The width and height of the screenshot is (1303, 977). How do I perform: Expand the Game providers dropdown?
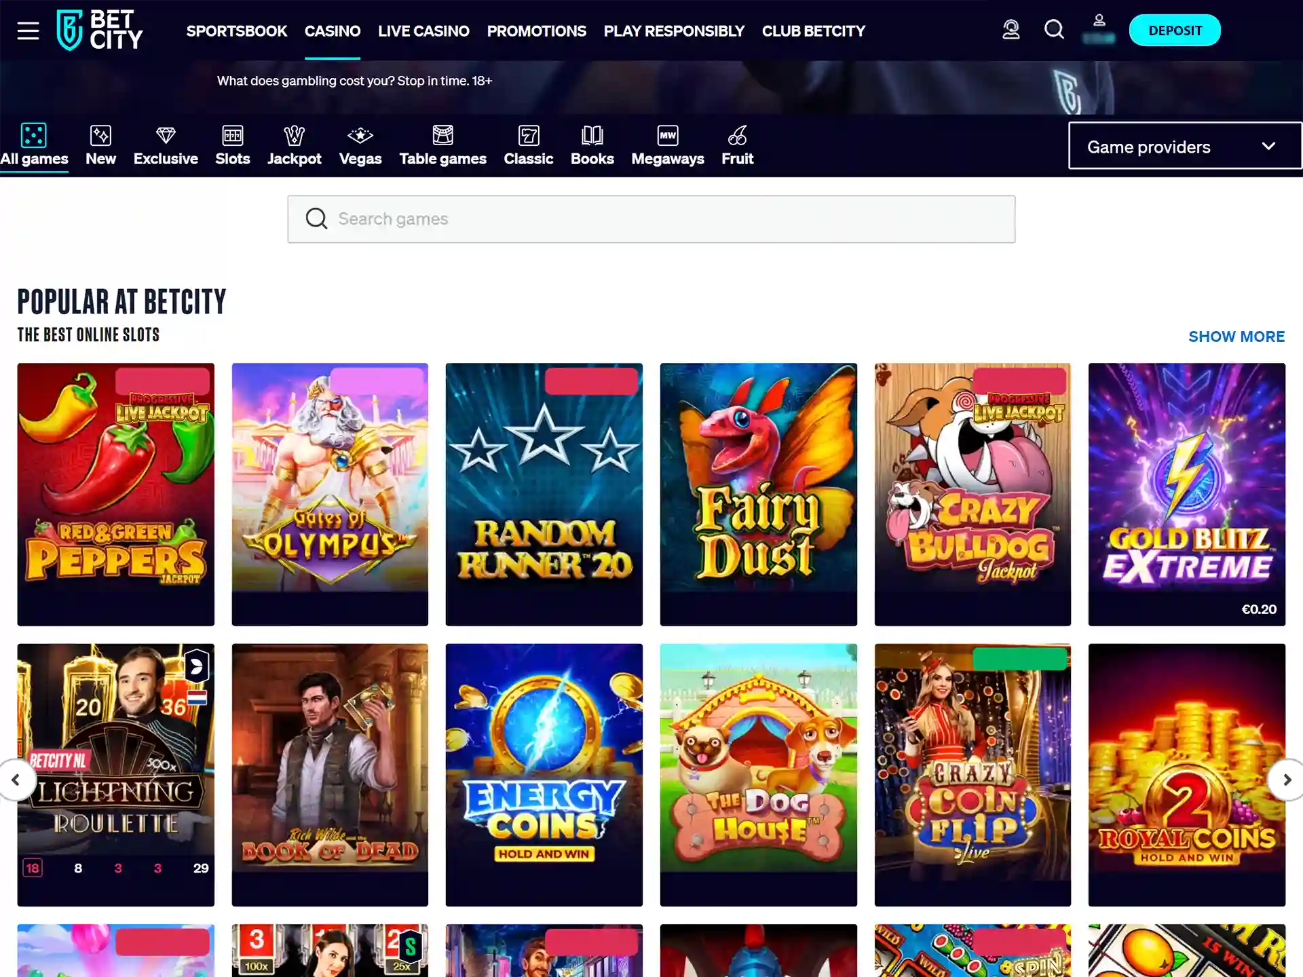coord(1184,146)
